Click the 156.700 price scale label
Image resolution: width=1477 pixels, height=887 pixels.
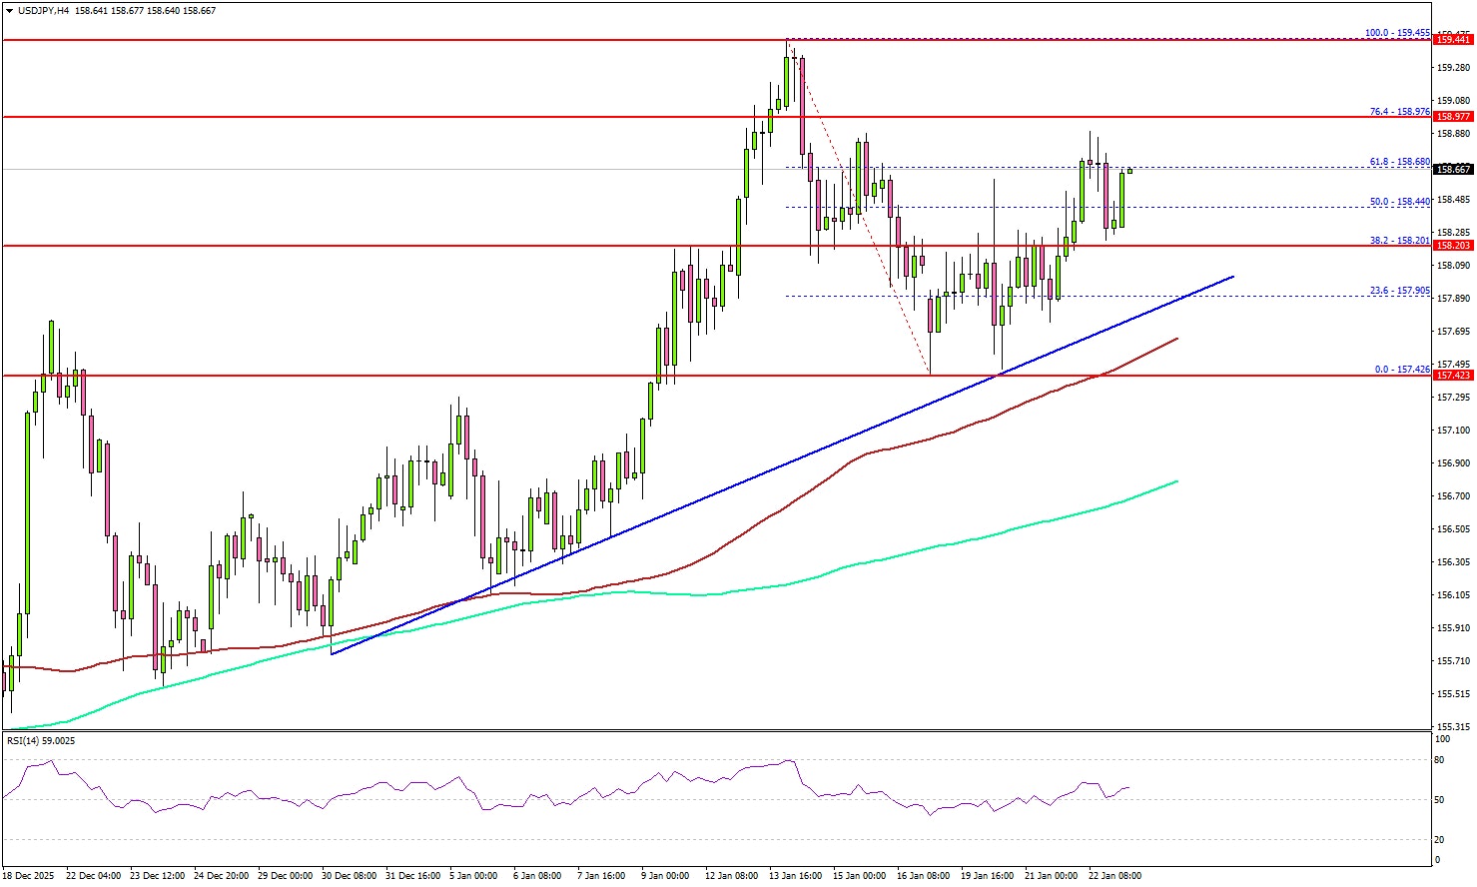[x=1453, y=496]
